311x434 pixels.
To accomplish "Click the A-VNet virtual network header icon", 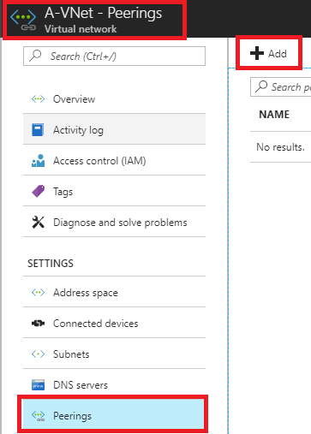I will pos(23,20).
